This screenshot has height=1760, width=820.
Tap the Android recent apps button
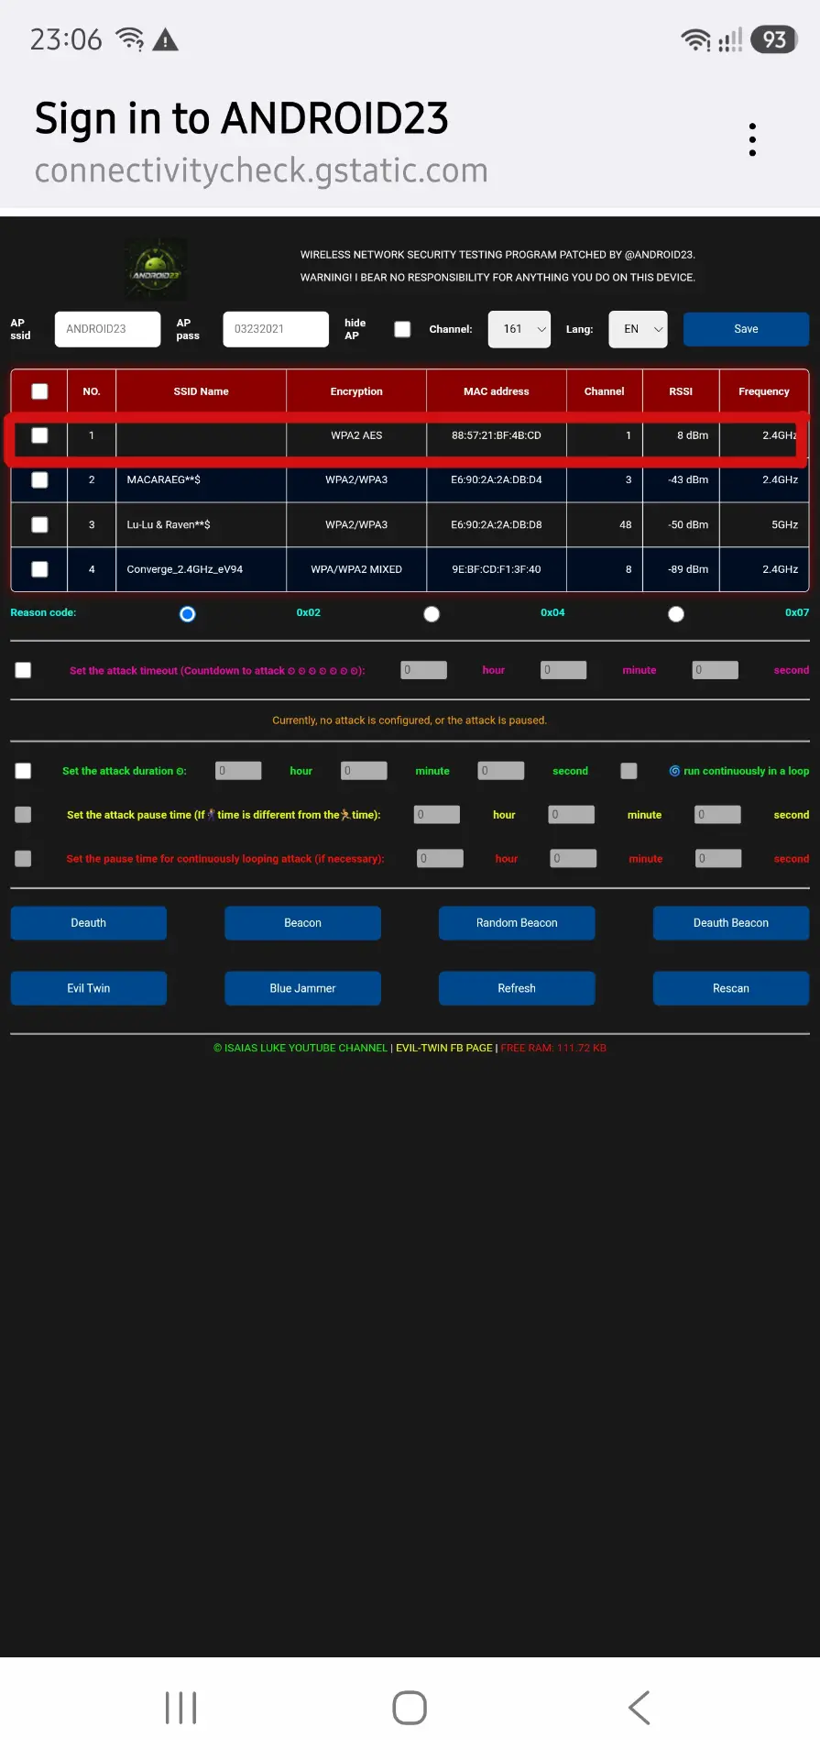[x=180, y=1708]
